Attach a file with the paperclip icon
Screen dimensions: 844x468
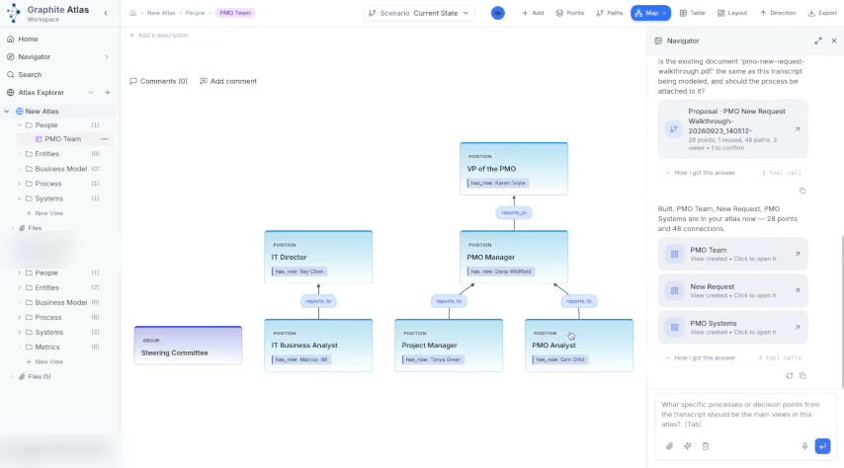pos(669,446)
